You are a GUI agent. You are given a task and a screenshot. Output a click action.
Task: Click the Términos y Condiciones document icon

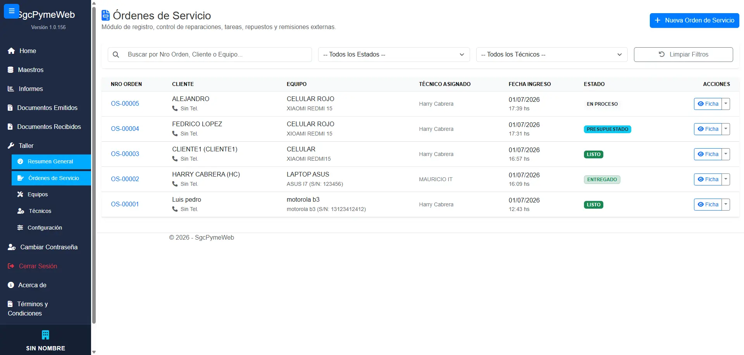click(10, 304)
